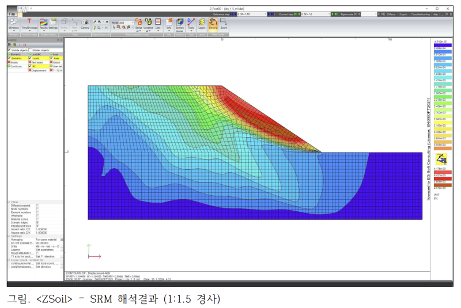Open the Eigenmode dropdown field
This screenshot has width=461, height=308.
click(369, 14)
